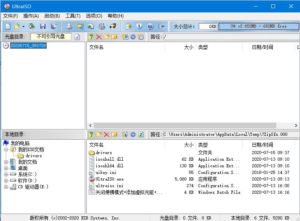300x221 pixels.
Task: Create new folder in disc pane
Action: point(106,37)
